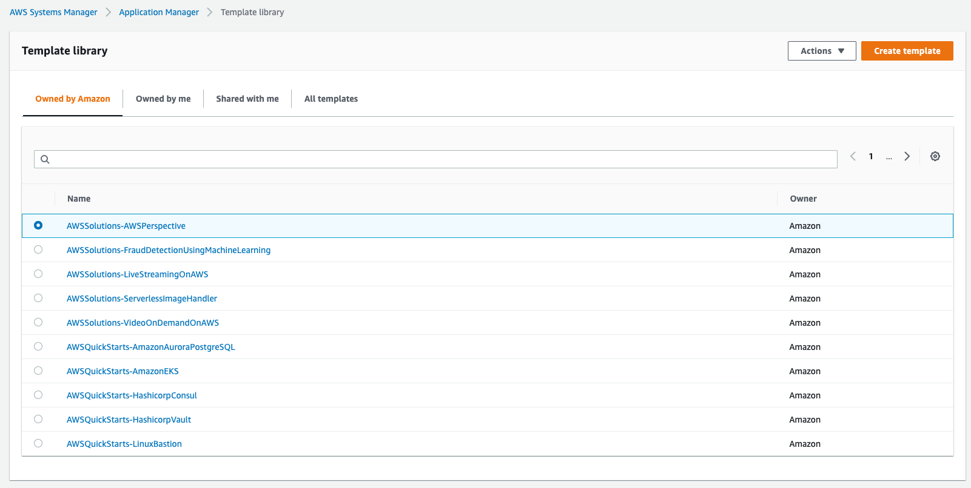Open the AWSQuickStarts-LinuxBastion template link
The width and height of the screenshot is (971, 488).
124,444
